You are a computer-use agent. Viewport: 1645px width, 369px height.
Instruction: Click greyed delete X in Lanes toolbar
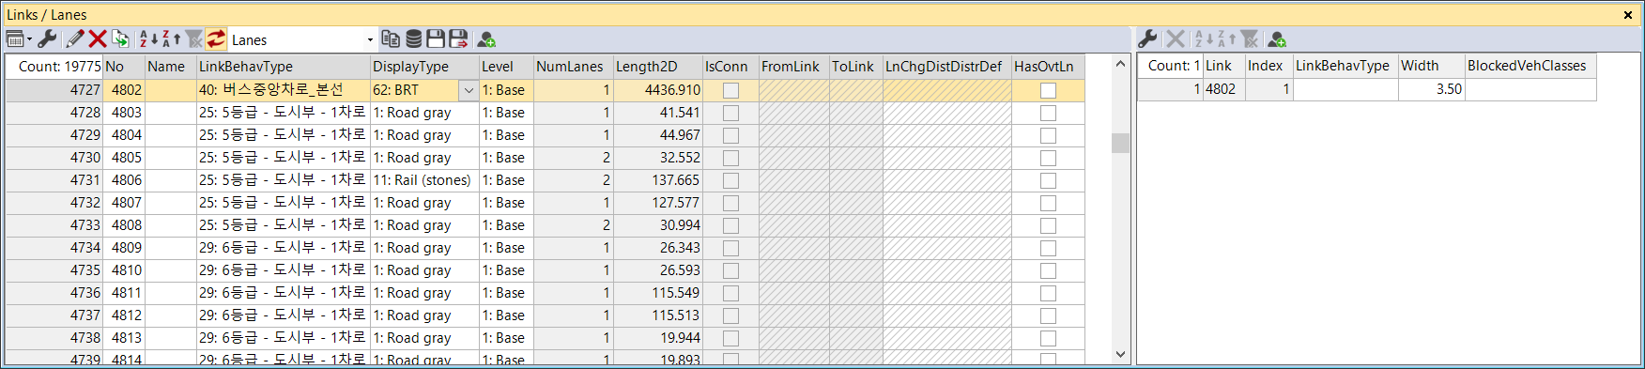(1175, 39)
